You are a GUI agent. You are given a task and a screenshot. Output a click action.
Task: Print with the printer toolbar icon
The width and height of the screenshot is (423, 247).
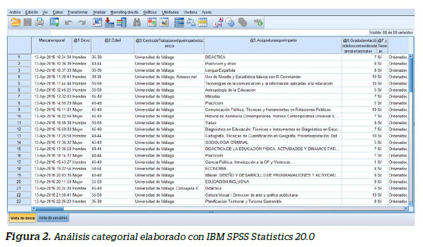(x=40, y=22)
